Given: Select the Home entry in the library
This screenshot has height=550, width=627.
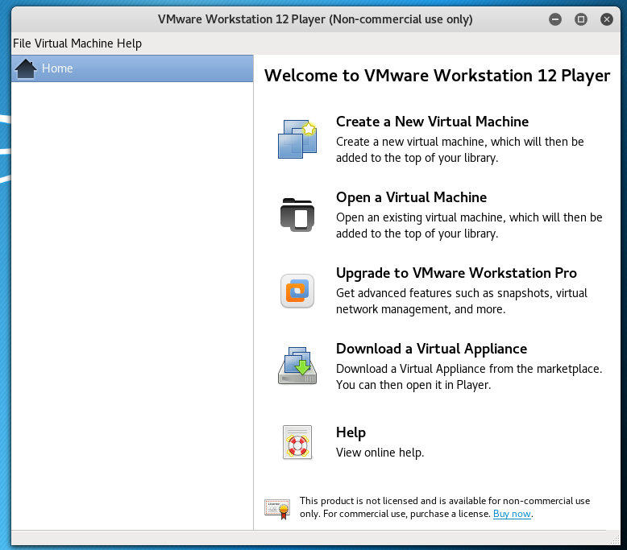Looking at the screenshot, I should pos(132,68).
